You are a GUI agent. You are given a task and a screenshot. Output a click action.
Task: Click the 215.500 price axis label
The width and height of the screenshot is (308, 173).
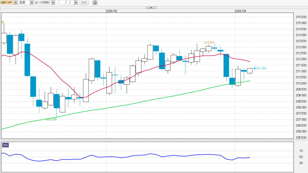click(x=301, y=17)
